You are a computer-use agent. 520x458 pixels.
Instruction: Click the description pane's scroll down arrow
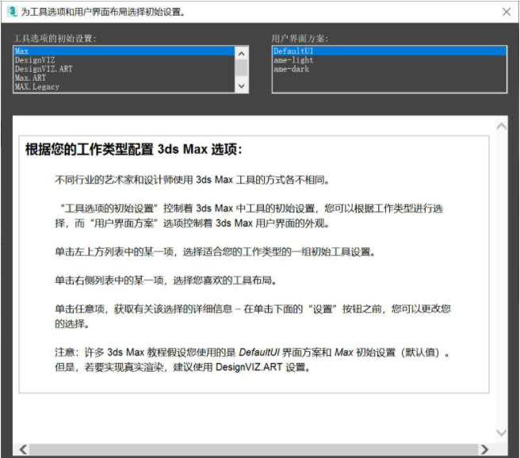tap(500, 432)
